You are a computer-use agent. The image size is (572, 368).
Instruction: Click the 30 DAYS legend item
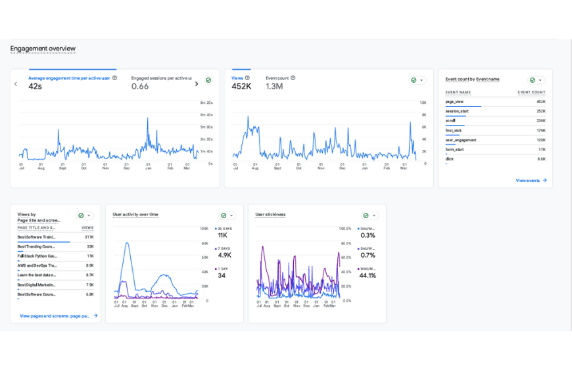(x=225, y=229)
